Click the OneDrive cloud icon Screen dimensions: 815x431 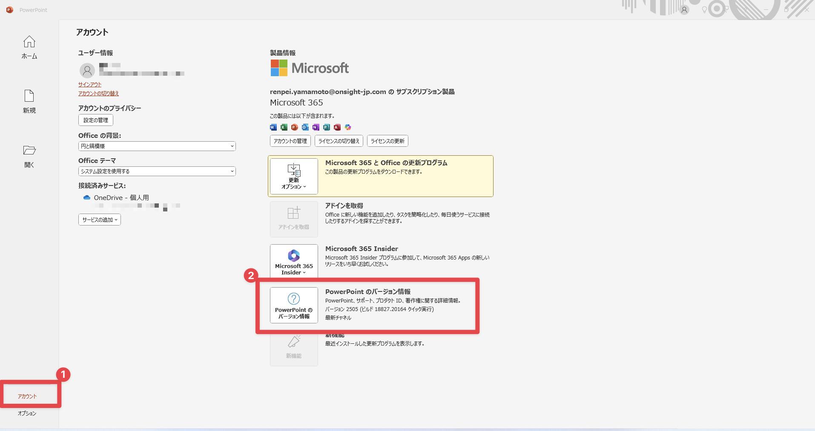(x=87, y=197)
